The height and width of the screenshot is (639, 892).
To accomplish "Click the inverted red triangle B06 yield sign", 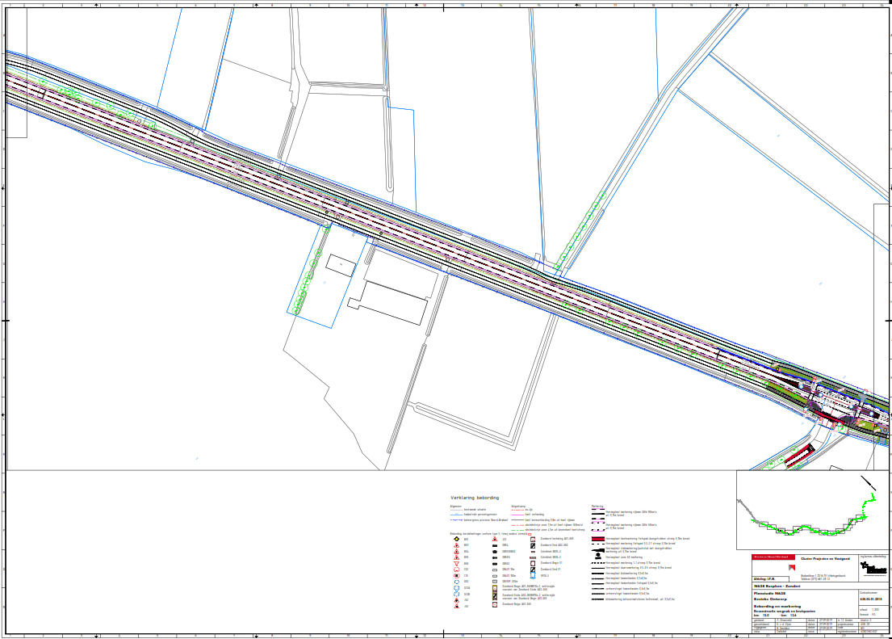I will click(x=456, y=563).
